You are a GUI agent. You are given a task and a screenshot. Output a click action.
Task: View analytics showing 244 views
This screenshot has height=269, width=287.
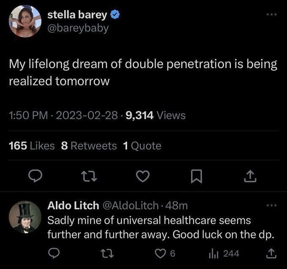(x=224, y=253)
